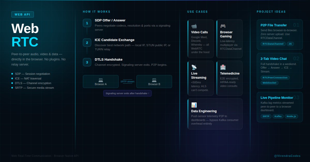
Task: Select step number 3 badge
Action: pyautogui.click(x=87, y=62)
